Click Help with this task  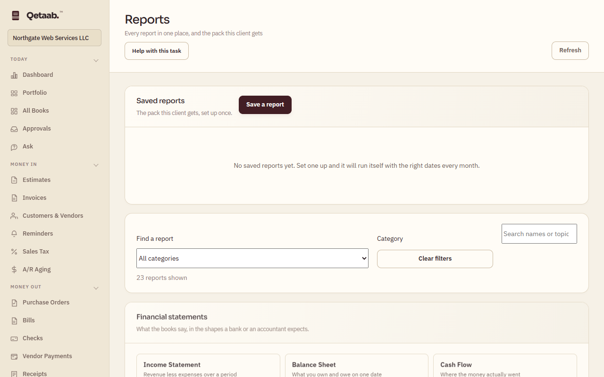pos(157,51)
